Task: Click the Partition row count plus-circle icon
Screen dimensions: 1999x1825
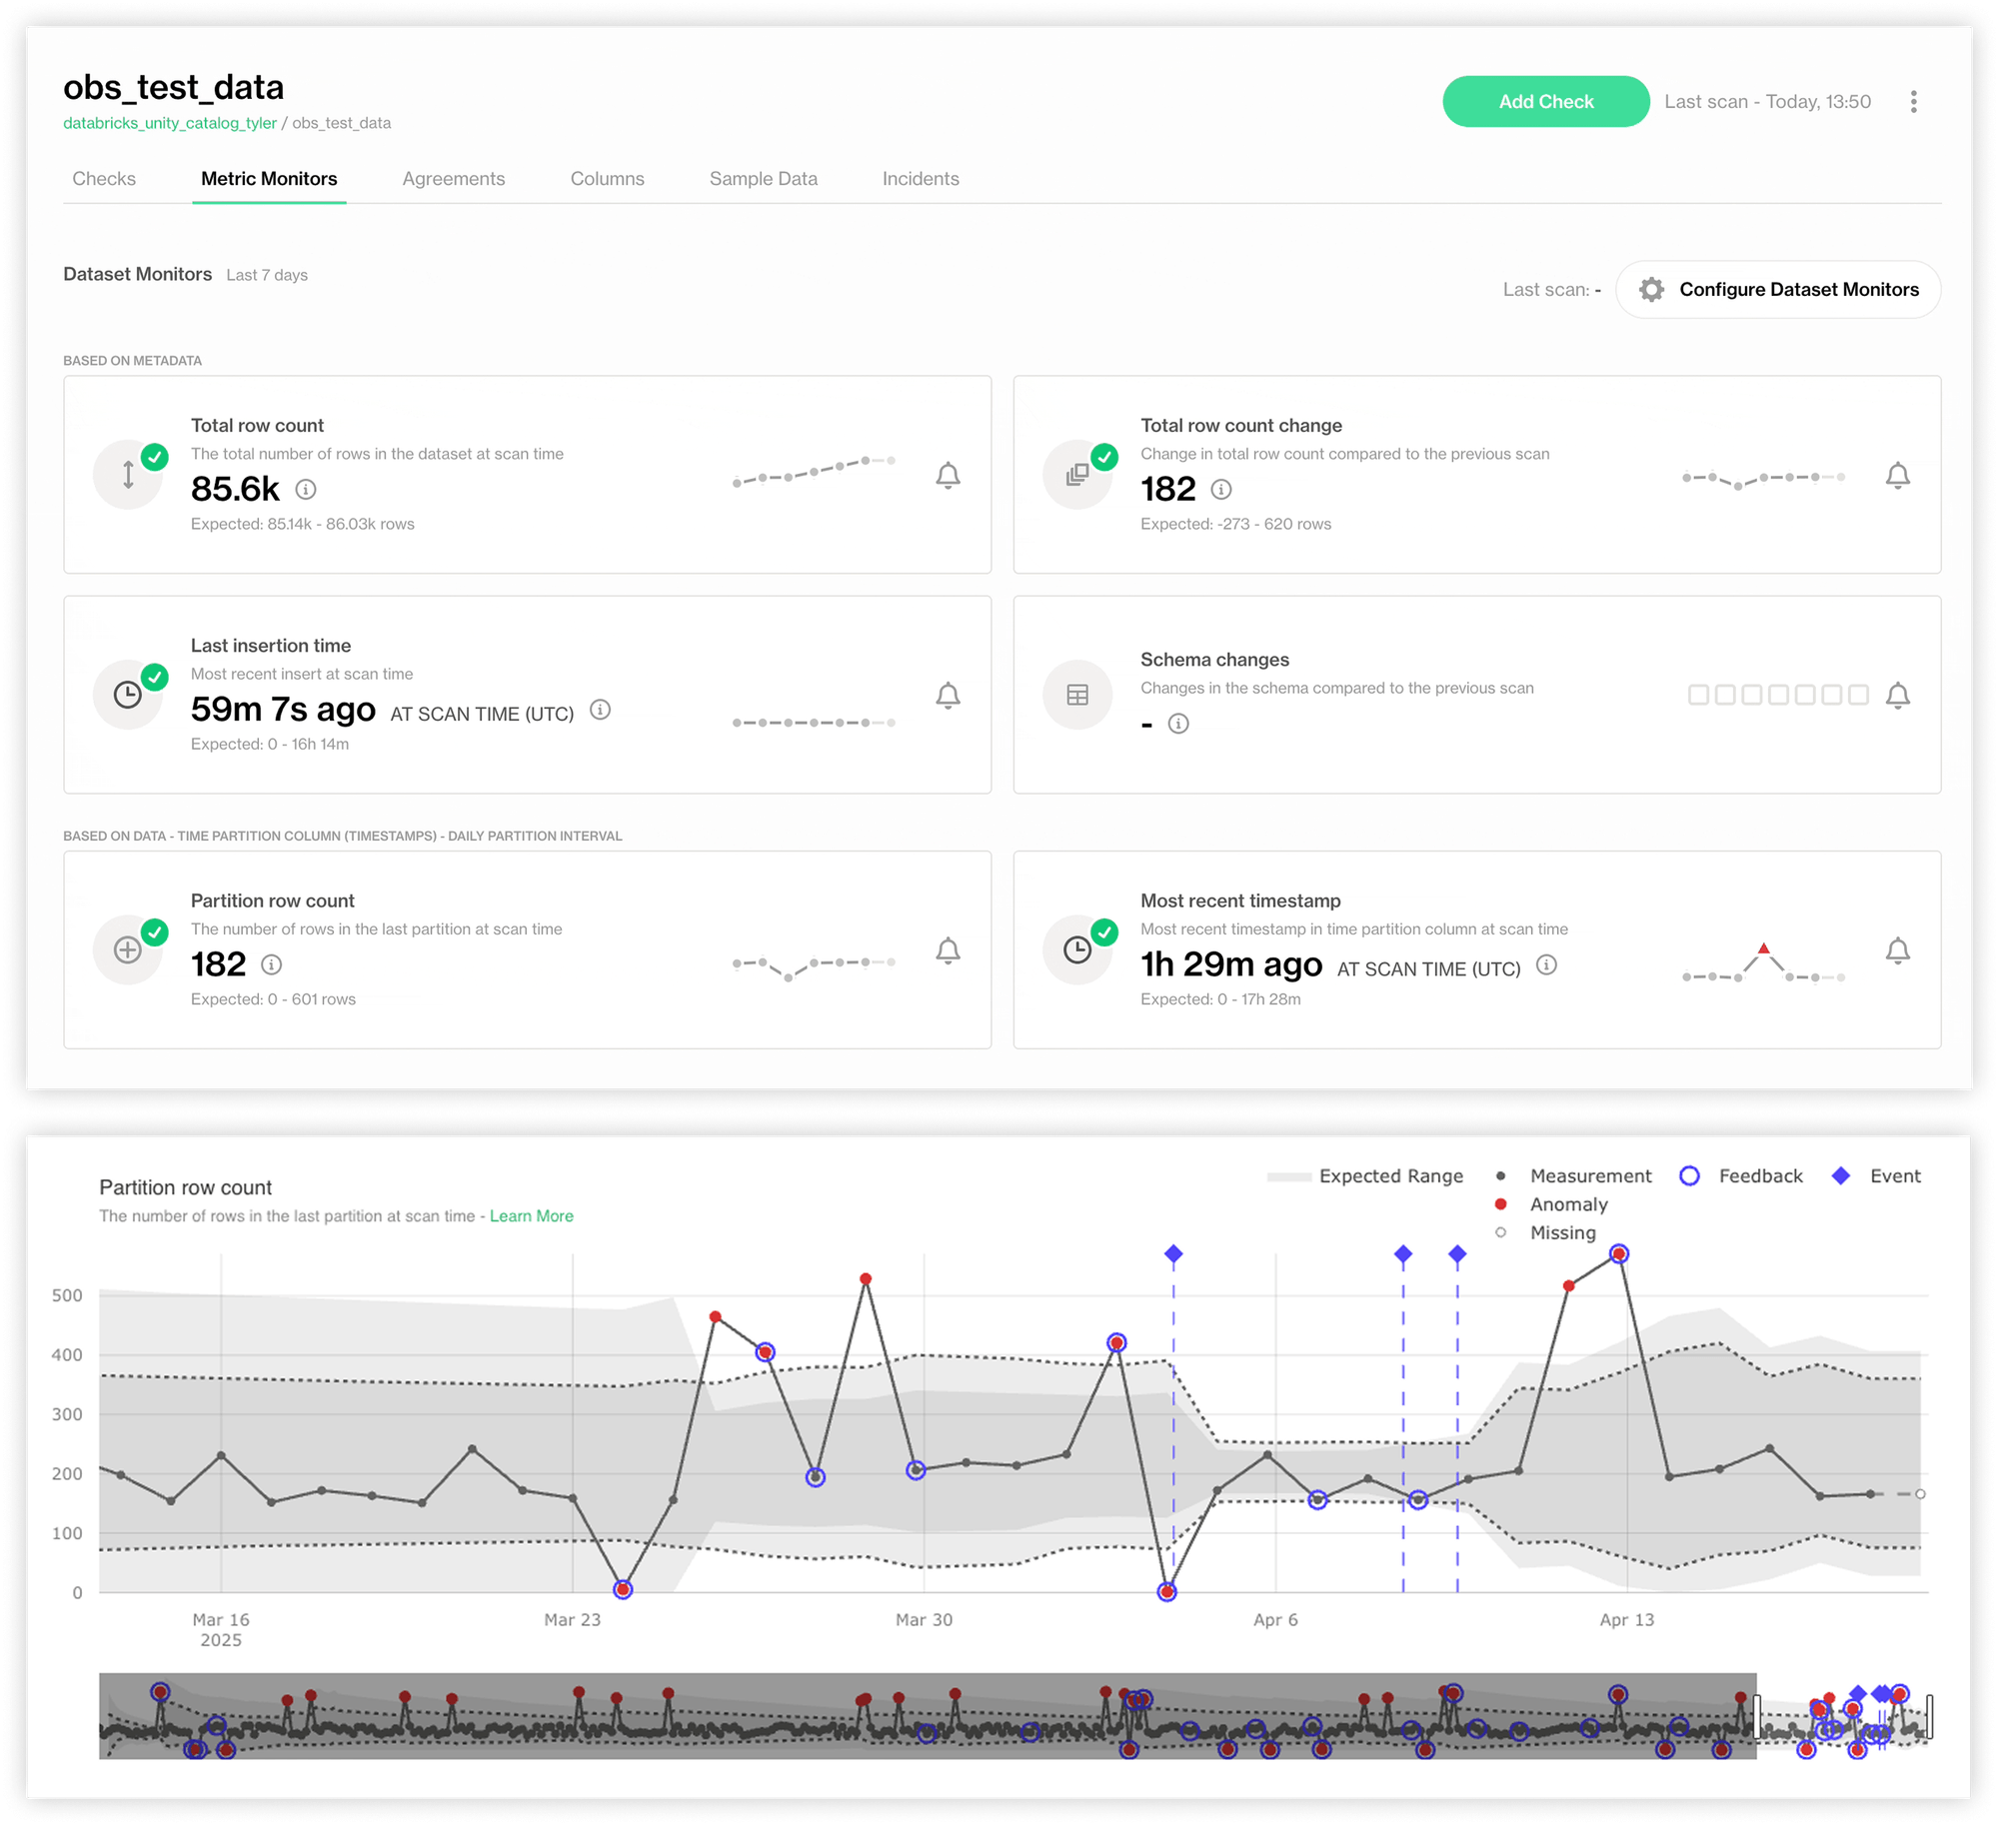Action: pyautogui.click(x=128, y=949)
